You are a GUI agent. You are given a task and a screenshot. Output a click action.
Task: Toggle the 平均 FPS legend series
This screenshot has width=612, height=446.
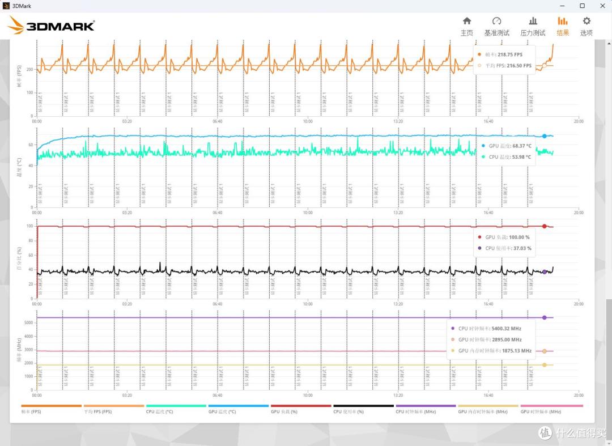pyautogui.click(x=113, y=409)
